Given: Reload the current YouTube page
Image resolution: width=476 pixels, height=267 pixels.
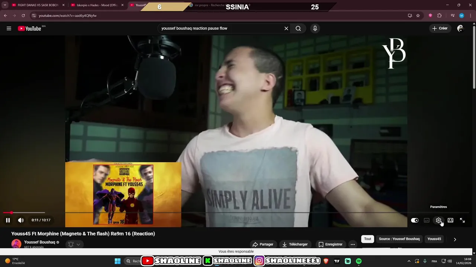Looking at the screenshot, I should point(23,16).
